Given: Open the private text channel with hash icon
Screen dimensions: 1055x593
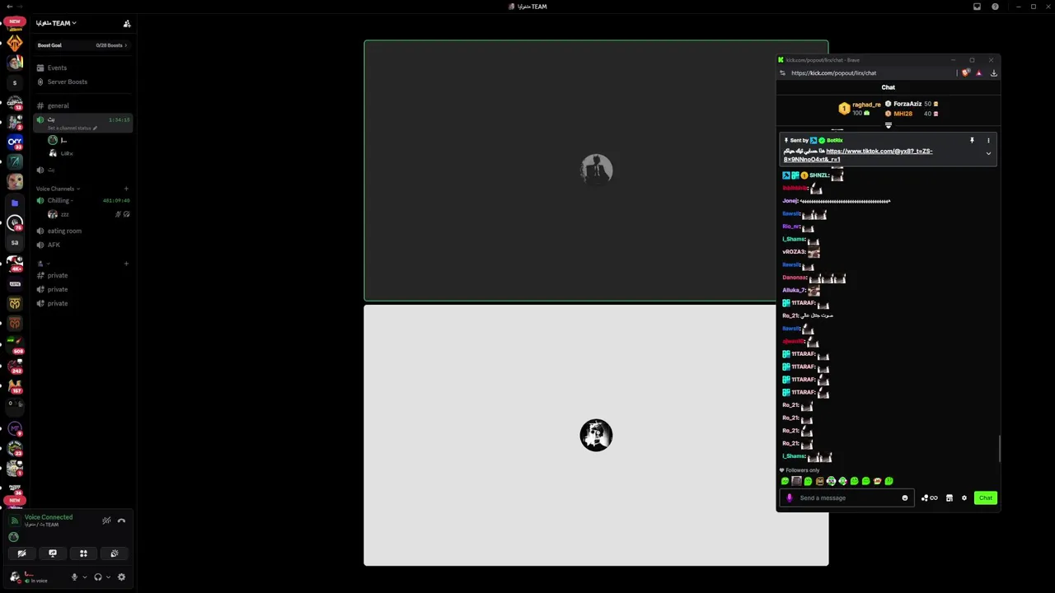Looking at the screenshot, I should [x=82, y=275].
